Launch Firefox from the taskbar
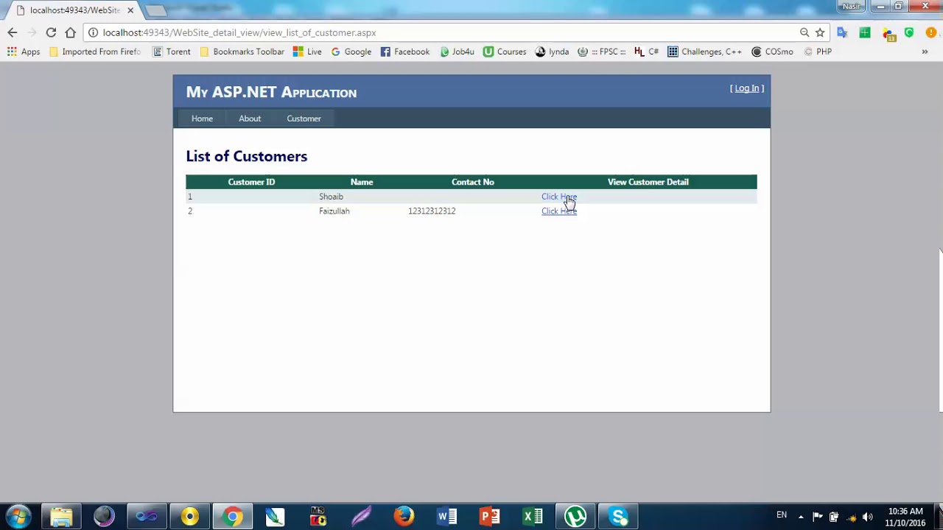 [x=404, y=517]
